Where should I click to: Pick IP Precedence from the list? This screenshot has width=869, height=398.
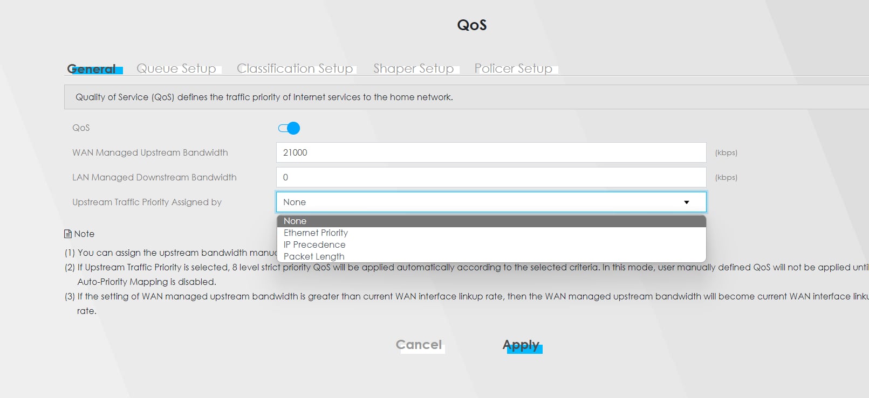pos(314,245)
